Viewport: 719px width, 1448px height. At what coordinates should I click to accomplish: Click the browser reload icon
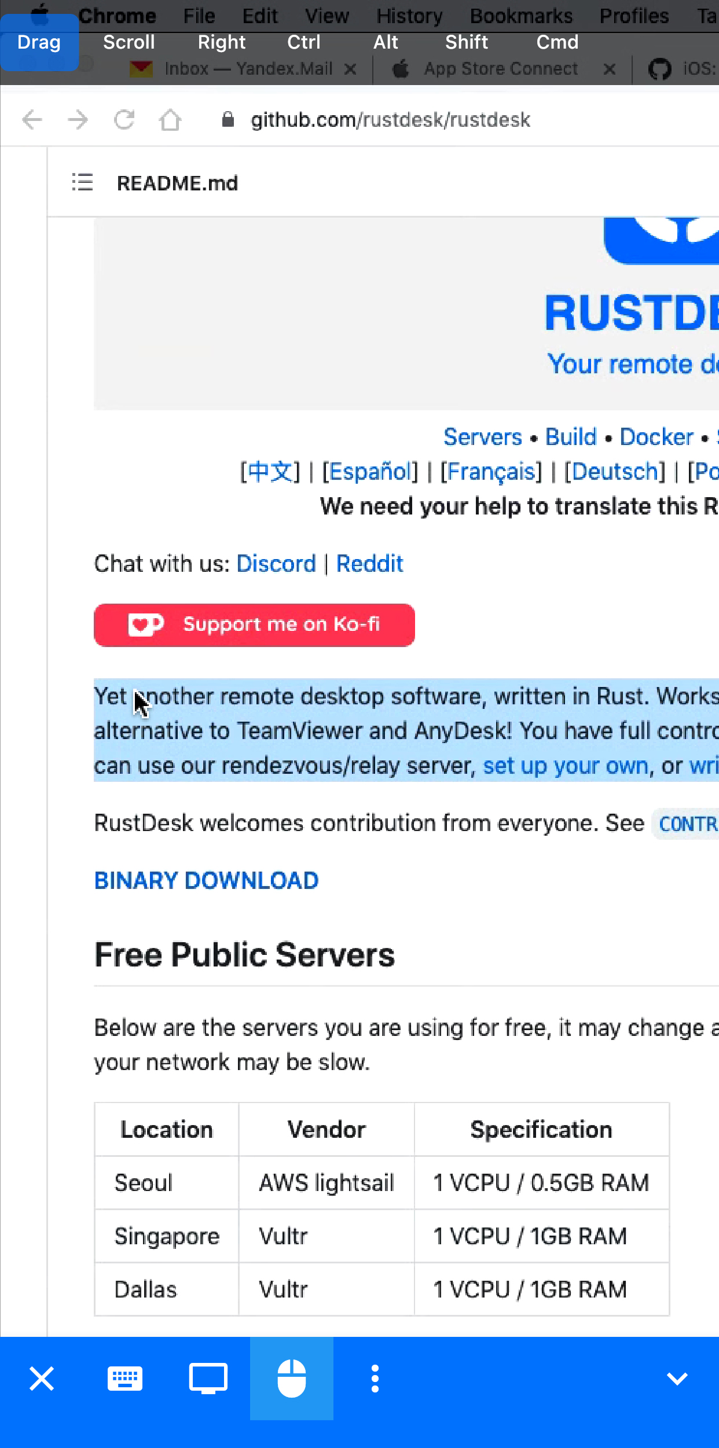coord(124,120)
